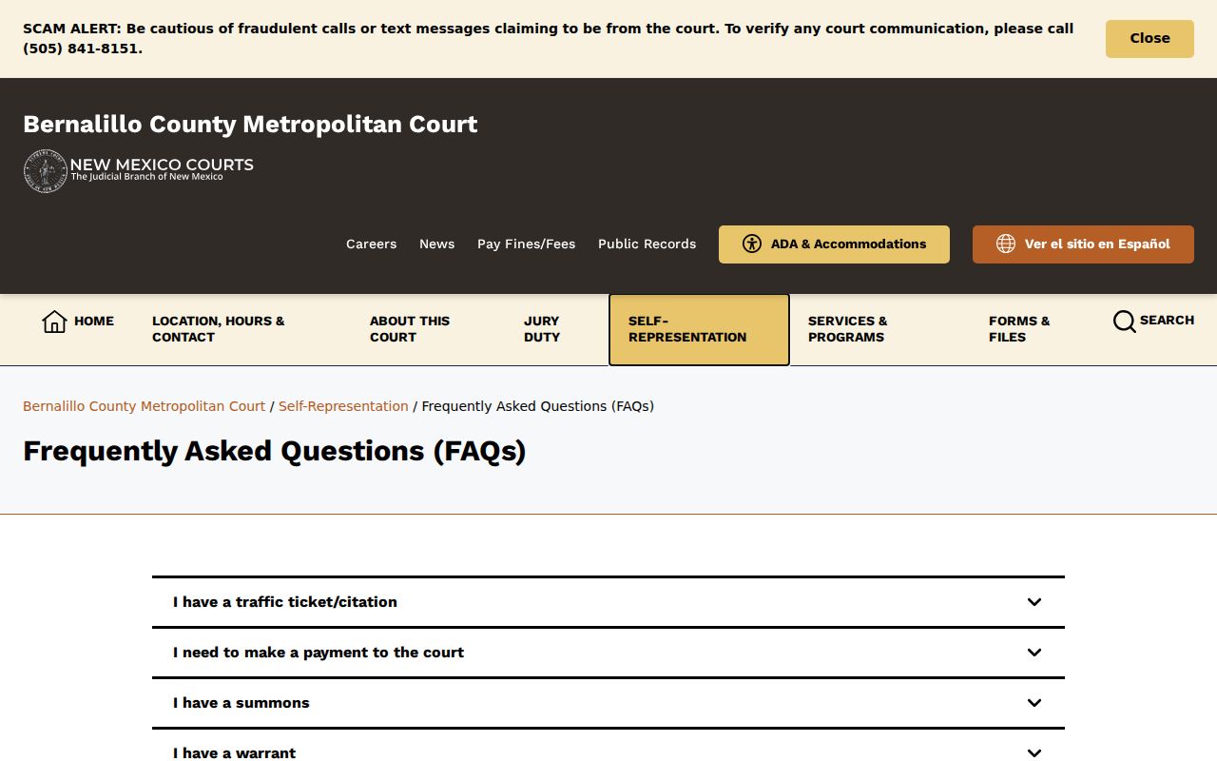Click Bernalillo County Metropolitan Court breadcrumb
This screenshot has height=761, width=1217.
coord(144,406)
